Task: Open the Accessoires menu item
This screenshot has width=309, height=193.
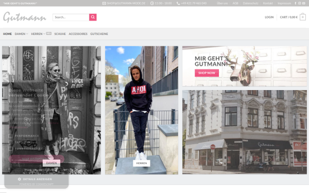Action: click(x=78, y=34)
